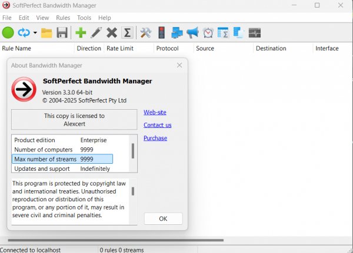353x253 pixels.
Task: Click the main window horizontal scrollbar
Action: [116, 240]
